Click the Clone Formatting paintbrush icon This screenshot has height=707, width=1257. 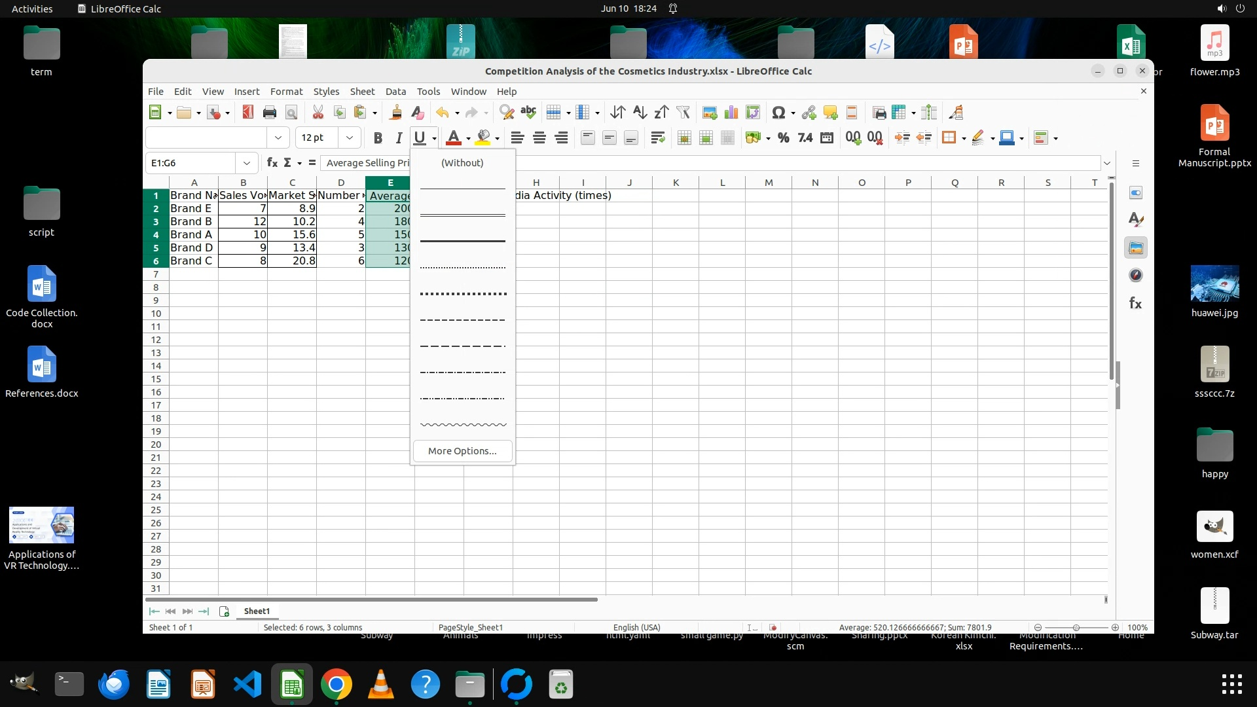click(395, 113)
